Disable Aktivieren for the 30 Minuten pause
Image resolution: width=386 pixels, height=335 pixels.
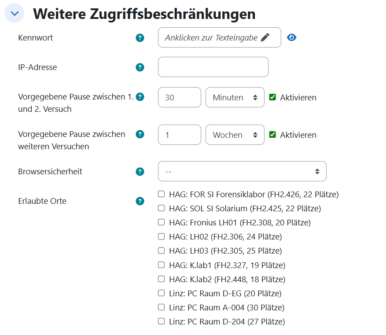pos(272,97)
